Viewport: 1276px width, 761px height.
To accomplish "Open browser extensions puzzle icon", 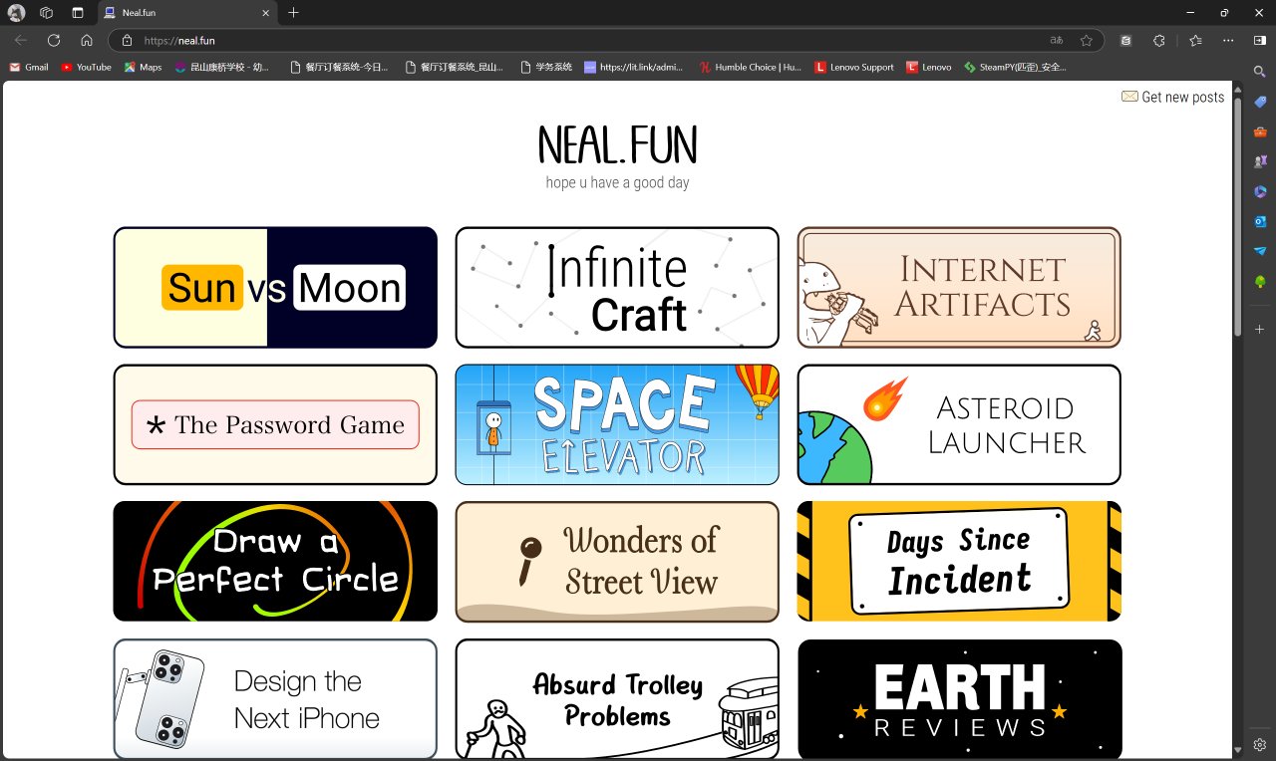I will (1159, 41).
